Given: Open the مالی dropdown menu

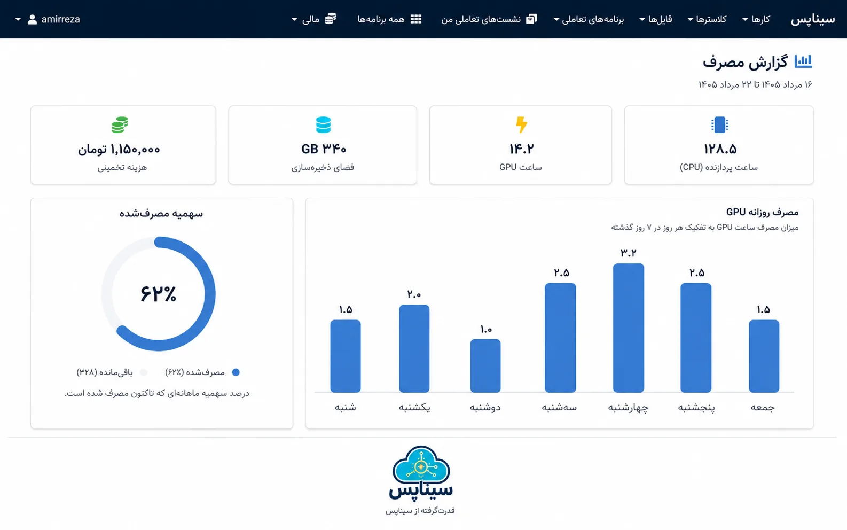Looking at the screenshot, I should click(x=313, y=19).
